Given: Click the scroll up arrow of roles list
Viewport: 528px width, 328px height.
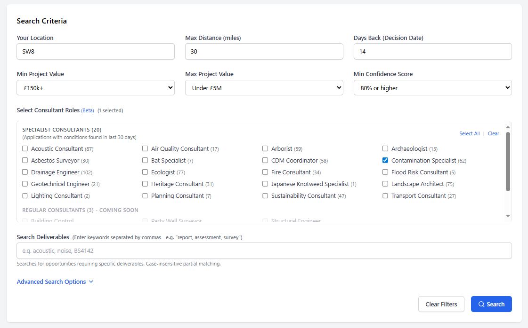Looking at the screenshot, I should tap(508, 127).
